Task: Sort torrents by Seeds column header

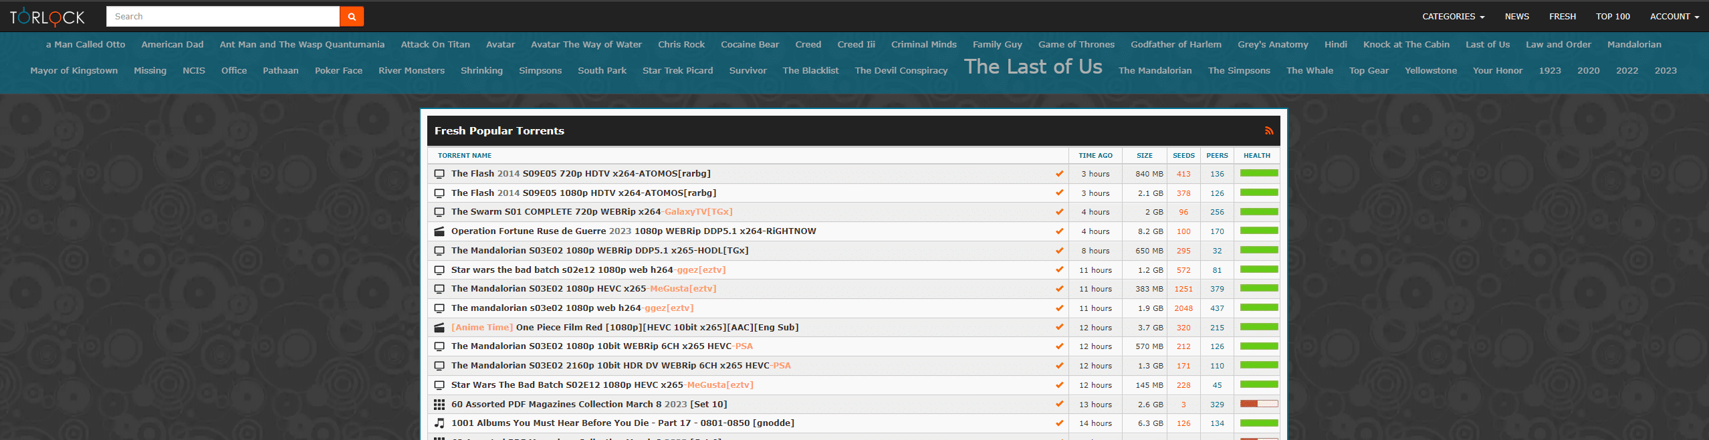Action: pyautogui.click(x=1183, y=156)
